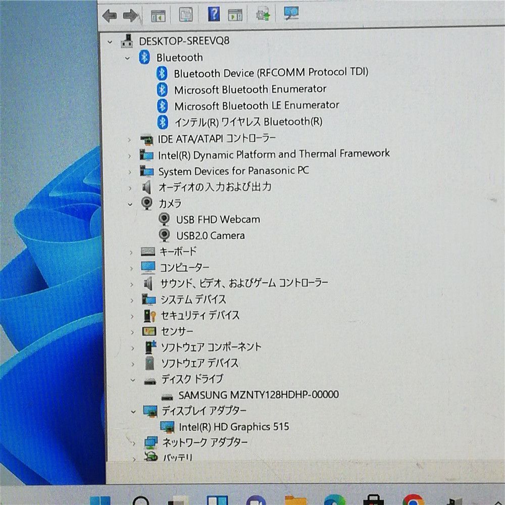Click the icon beside Bluetooth Device (RFCOMM Protocol TDI)
Image resolution: width=505 pixels, height=505 pixels.
(x=162, y=73)
